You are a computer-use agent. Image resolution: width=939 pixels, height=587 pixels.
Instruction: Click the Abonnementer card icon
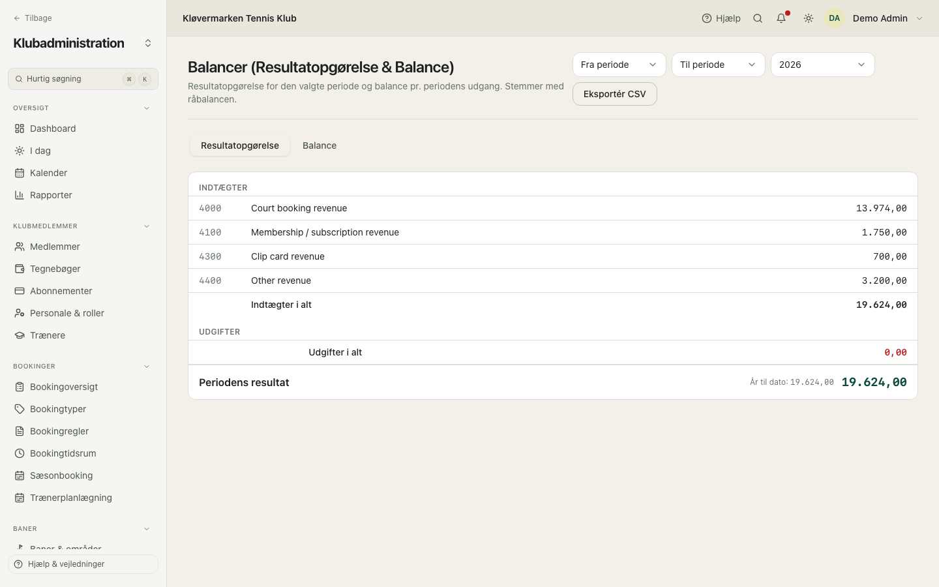[x=20, y=291]
